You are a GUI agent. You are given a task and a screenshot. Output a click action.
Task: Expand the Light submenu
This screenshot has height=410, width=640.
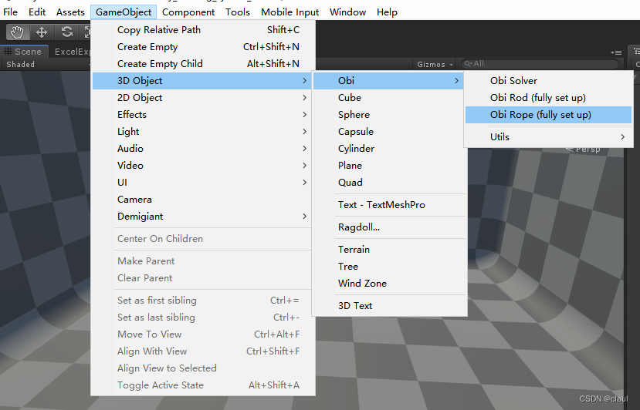(203, 132)
